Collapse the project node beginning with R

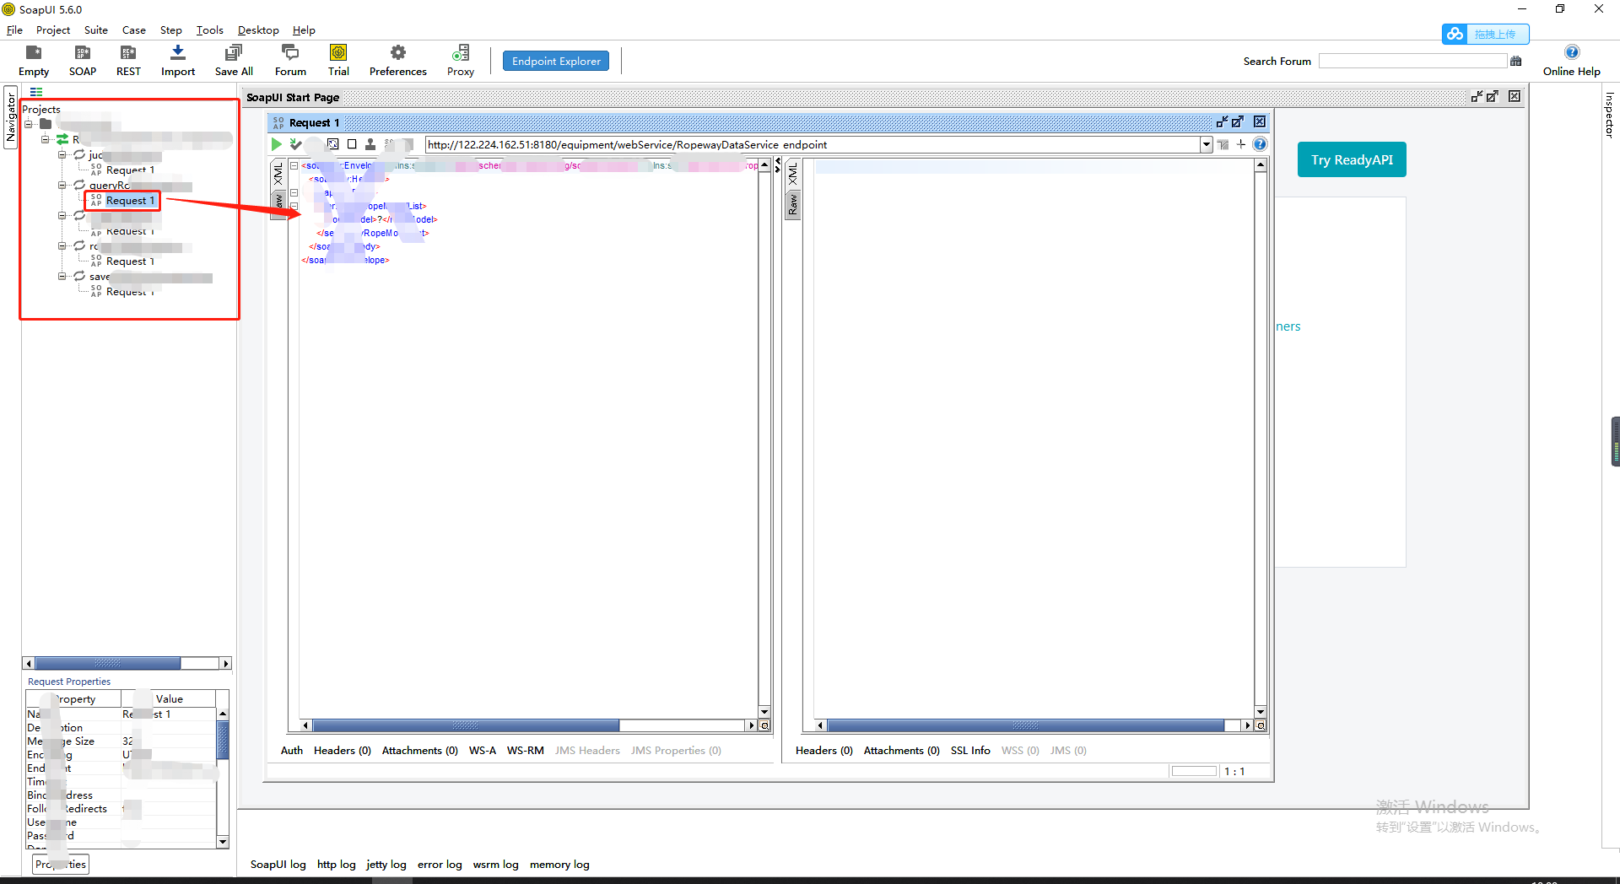tap(46, 139)
